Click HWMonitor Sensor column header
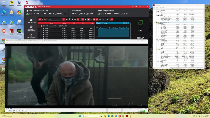This screenshot has height=118, width=210. [x=163, y=9]
